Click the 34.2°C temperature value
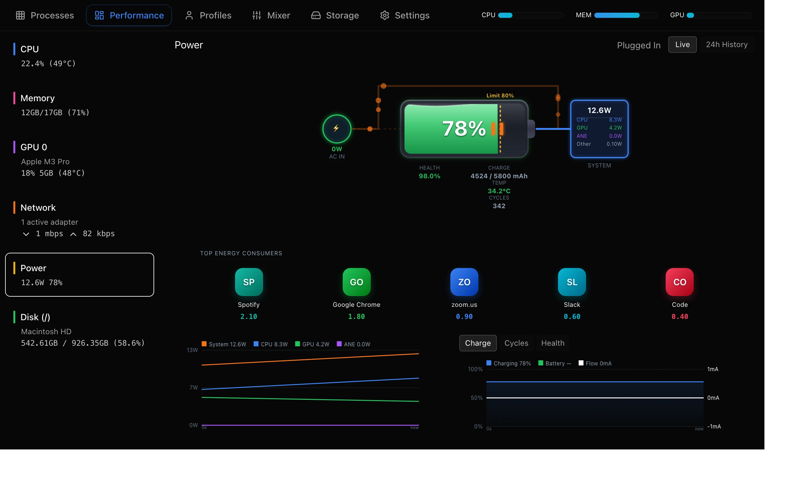This screenshot has height=480, width=795. tap(499, 191)
